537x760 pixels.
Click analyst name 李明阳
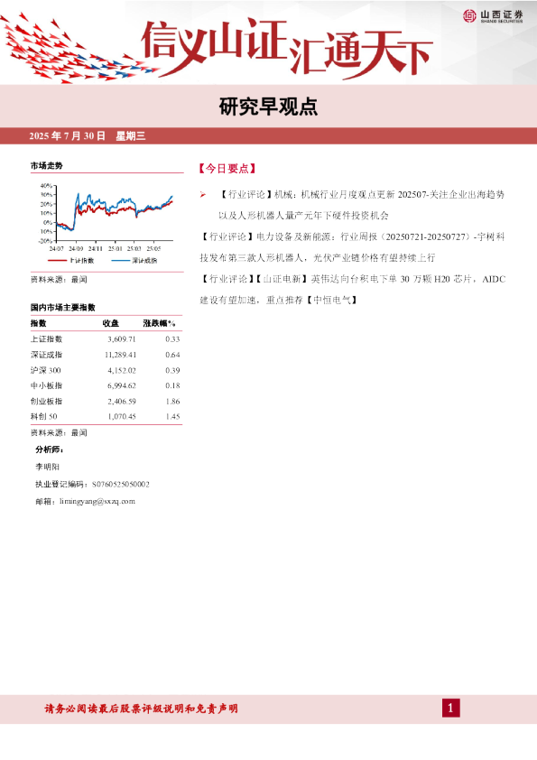tap(48, 467)
